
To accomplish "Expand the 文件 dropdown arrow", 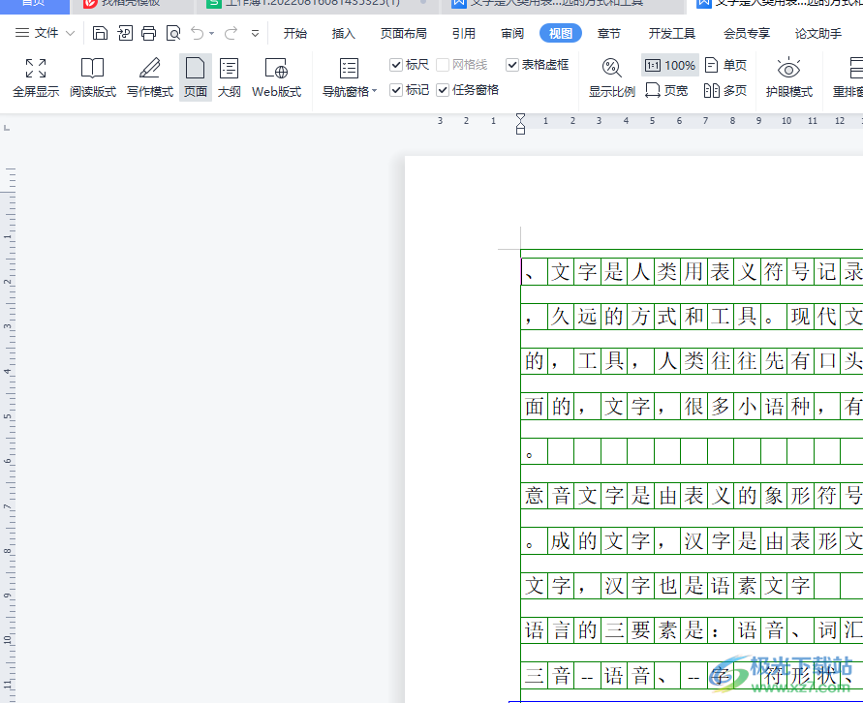I will pos(70,34).
